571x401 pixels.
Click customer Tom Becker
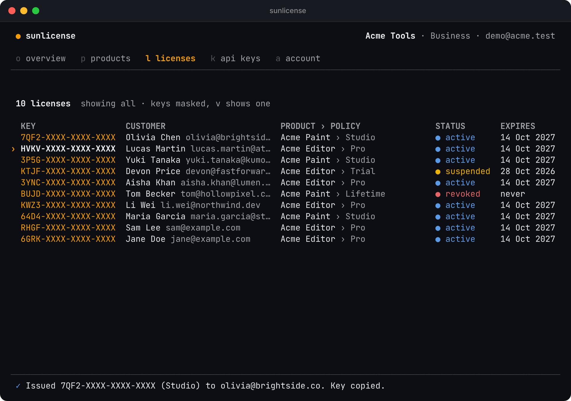pos(150,194)
